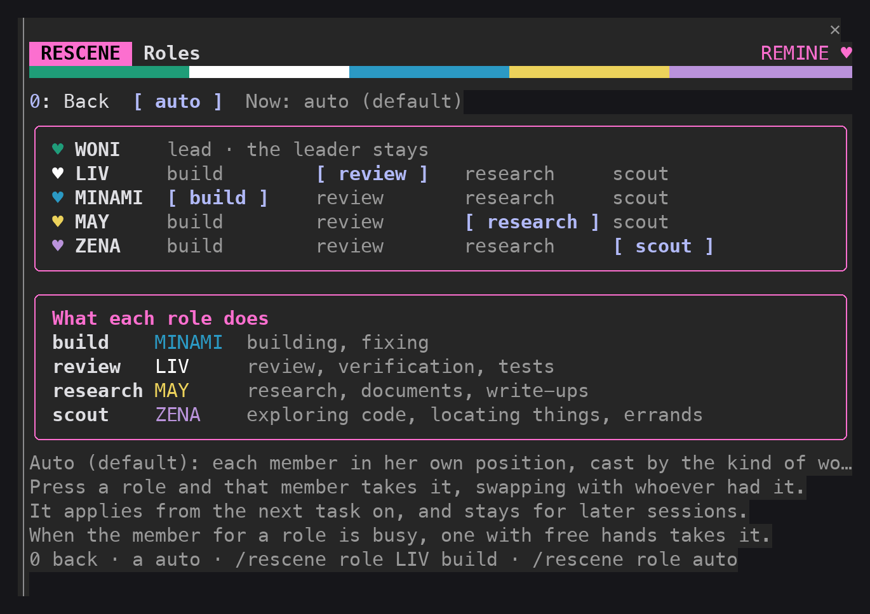Set MINAMI's role to review
This screenshot has height=614, width=870.
point(350,198)
